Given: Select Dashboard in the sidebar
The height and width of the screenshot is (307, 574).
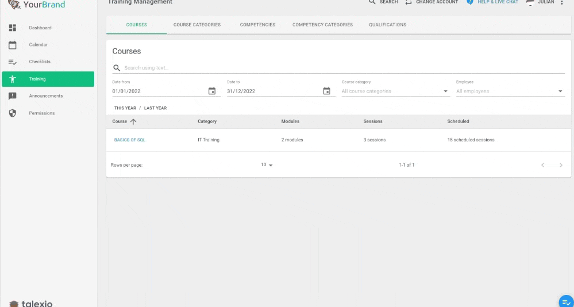Looking at the screenshot, I should click(40, 28).
